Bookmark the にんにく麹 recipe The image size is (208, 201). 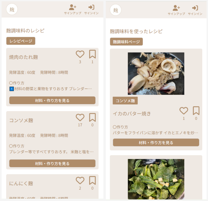[92, 180]
